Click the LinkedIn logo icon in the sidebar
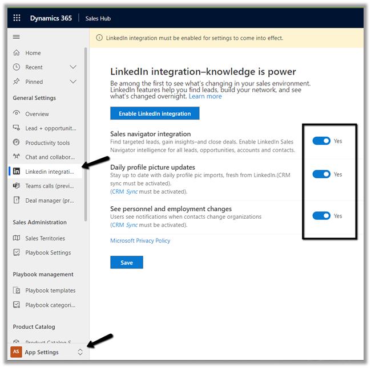371x368 pixels. click(17, 171)
